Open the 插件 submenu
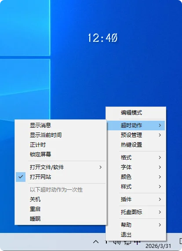This screenshot has height=251, width=182. (136, 199)
